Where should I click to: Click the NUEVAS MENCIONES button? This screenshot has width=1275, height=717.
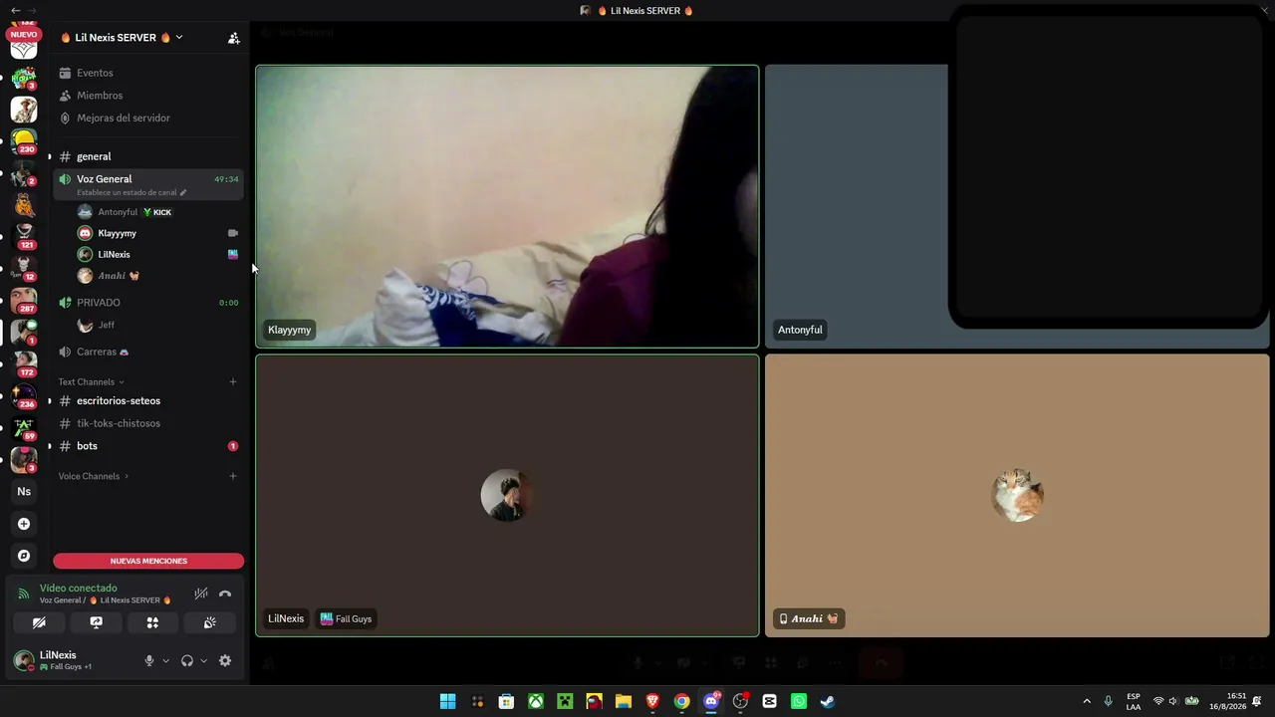tap(148, 561)
